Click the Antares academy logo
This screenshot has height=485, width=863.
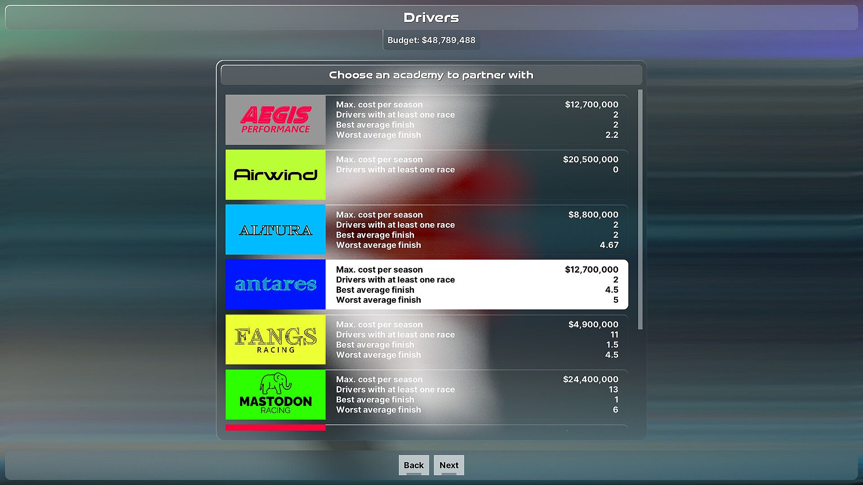(x=275, y=284)
